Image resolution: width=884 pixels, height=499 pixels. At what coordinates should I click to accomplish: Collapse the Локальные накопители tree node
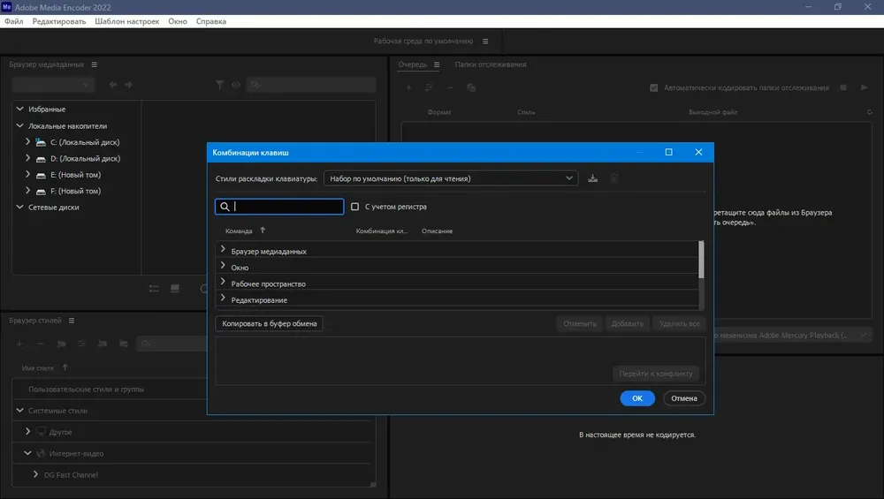tap(19, 125)
